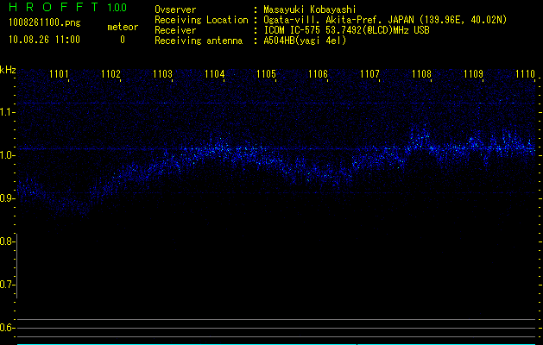Click the 1104 time marker

pos(214,74)
